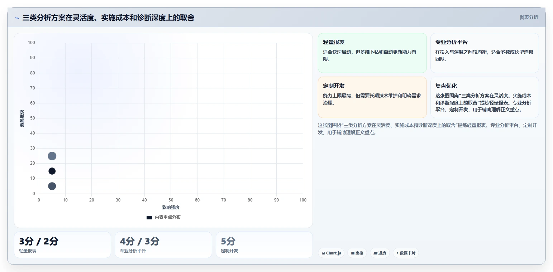
Task: Click the summary paragraph below the cards
Action: [428, 129]
